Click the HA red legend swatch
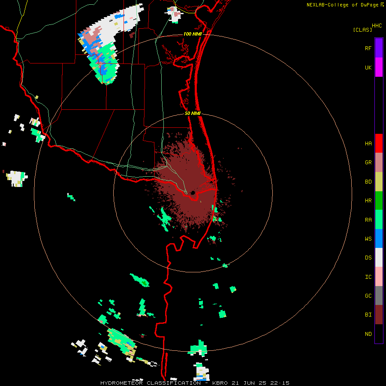 coord(379,143)
